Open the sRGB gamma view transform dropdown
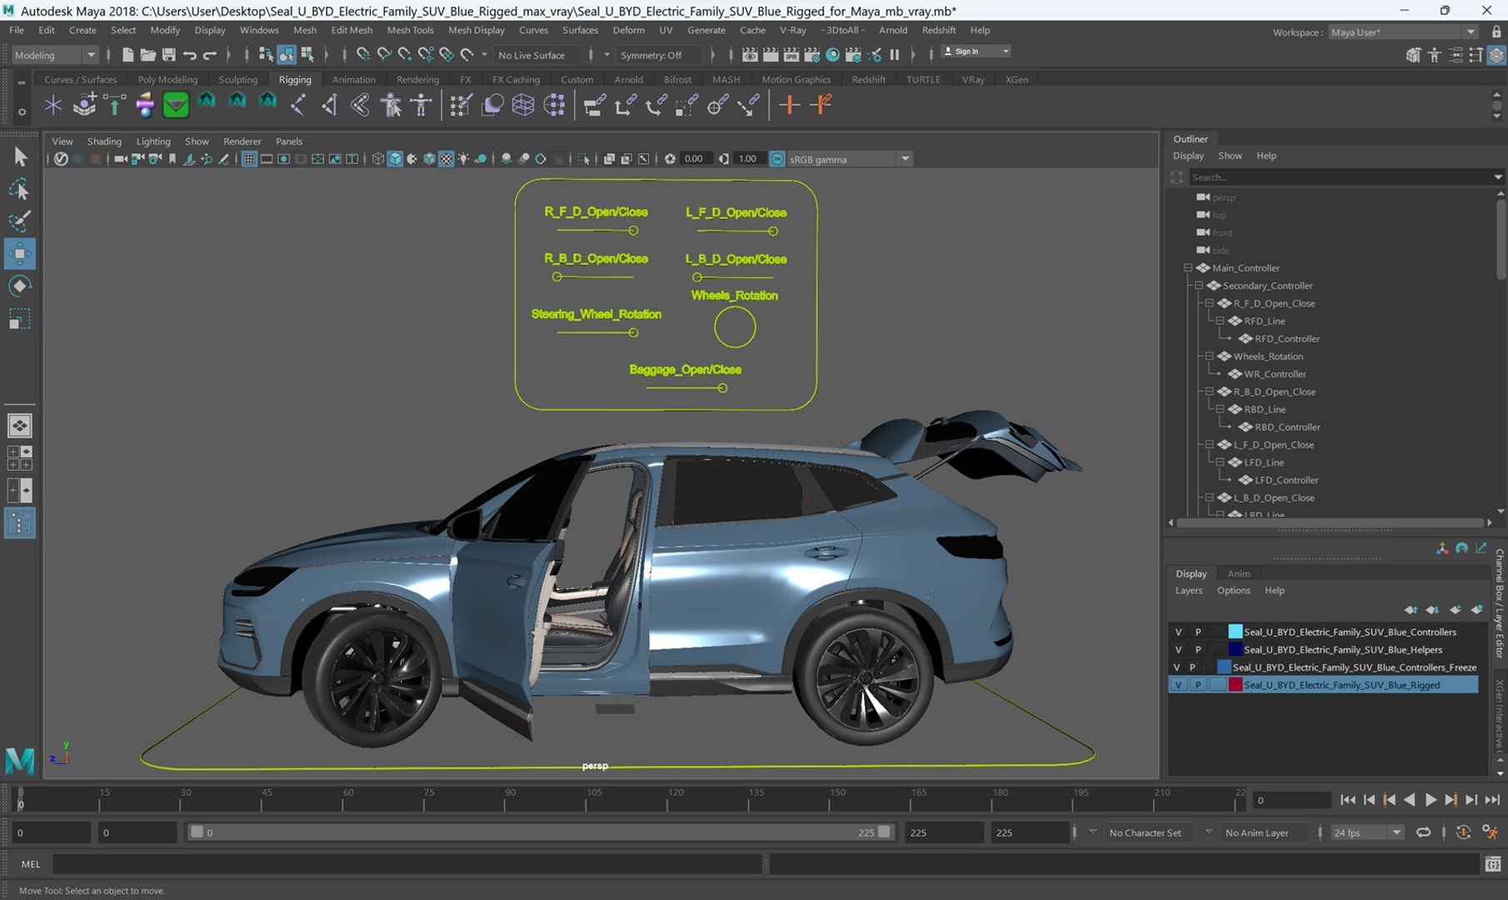The height and width of the screenshot is (900, 1508). (x=850, y=159)
